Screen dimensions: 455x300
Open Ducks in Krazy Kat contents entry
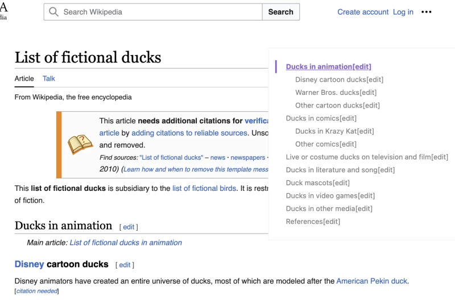(x=326, y=131)
